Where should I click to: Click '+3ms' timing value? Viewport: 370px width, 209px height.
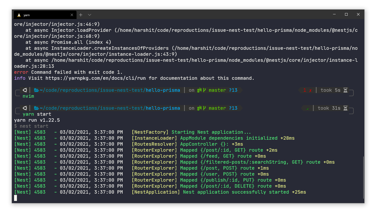(237, 144)
